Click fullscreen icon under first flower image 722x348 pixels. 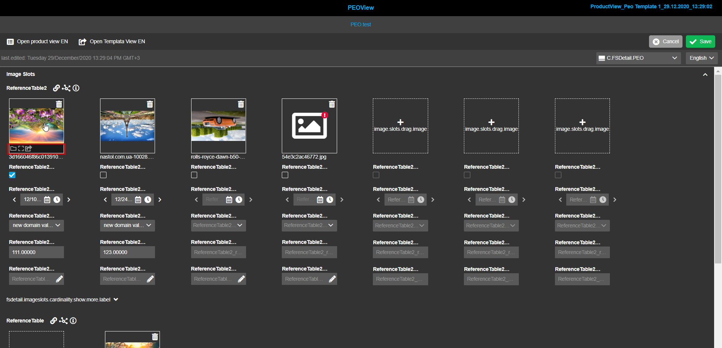[21, 148]
